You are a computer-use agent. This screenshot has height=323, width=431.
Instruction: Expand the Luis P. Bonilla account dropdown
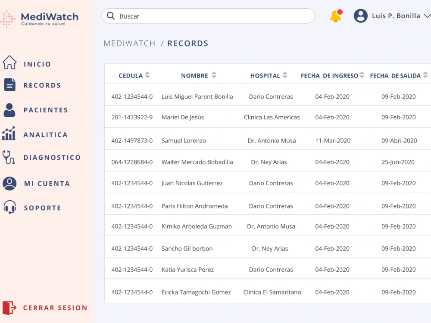(427, 16)
